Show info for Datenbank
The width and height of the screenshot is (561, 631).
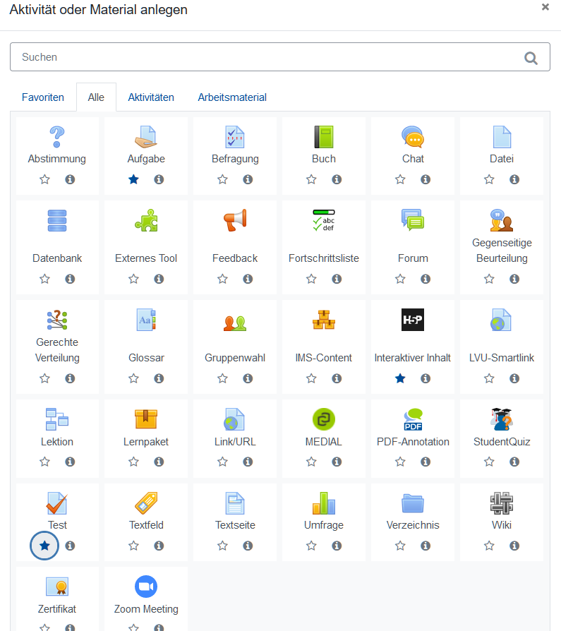pyautogui.click(x=70, y=279)
